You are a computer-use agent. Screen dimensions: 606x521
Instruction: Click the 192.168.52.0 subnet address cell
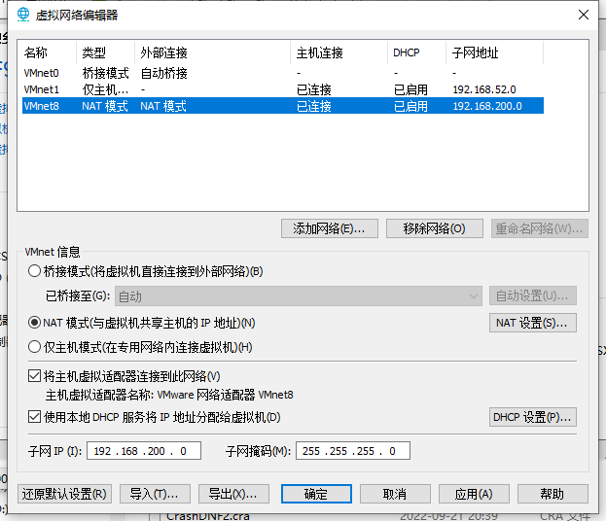pos(484,89)
